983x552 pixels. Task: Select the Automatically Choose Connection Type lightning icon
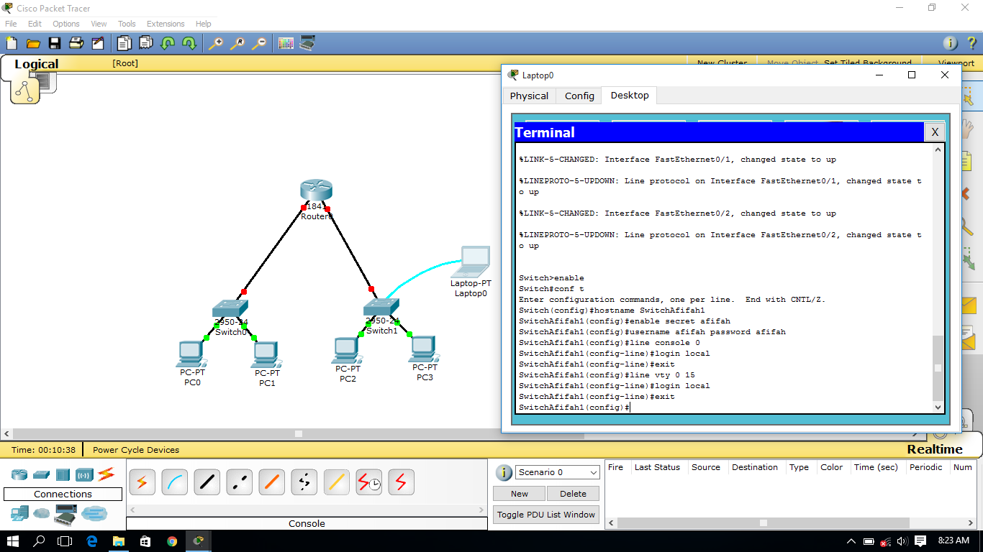point(142,482)
